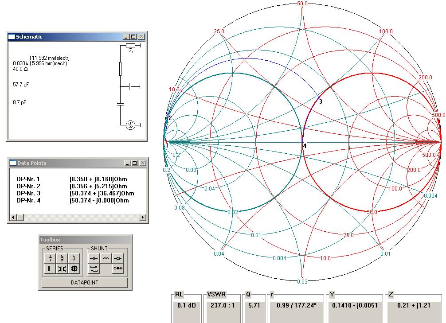The image size is (446, 323).
Task: Click the Q readout value 5.71
Action: (x=254, y=305)
